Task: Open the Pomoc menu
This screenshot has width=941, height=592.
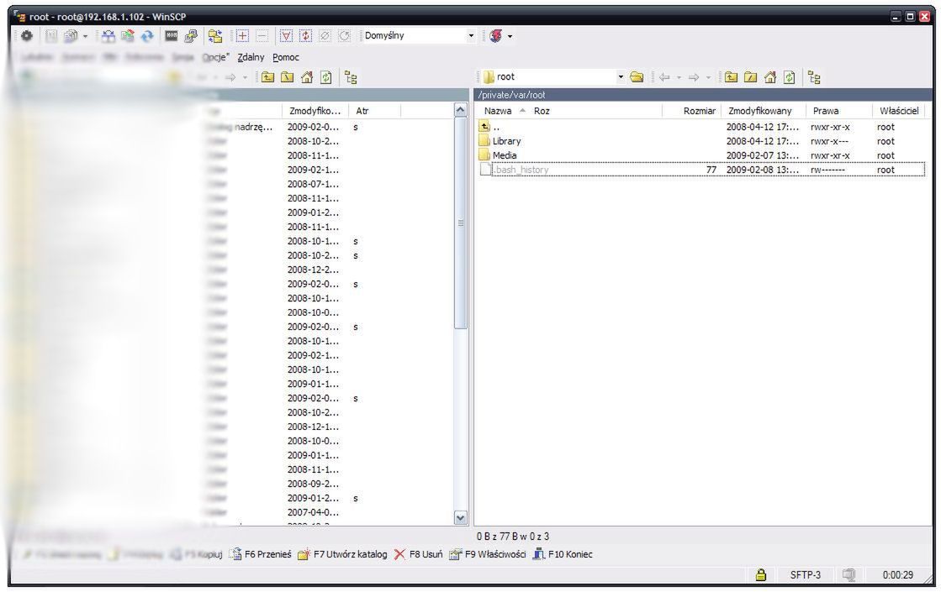Action: pyautogui.click(x=286, y=58)
